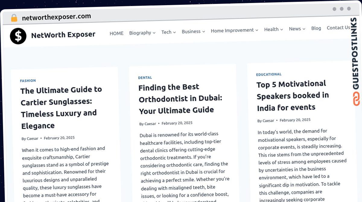
Task: Open the Cartier Sunglasses guide article
Action: (62, 107)
